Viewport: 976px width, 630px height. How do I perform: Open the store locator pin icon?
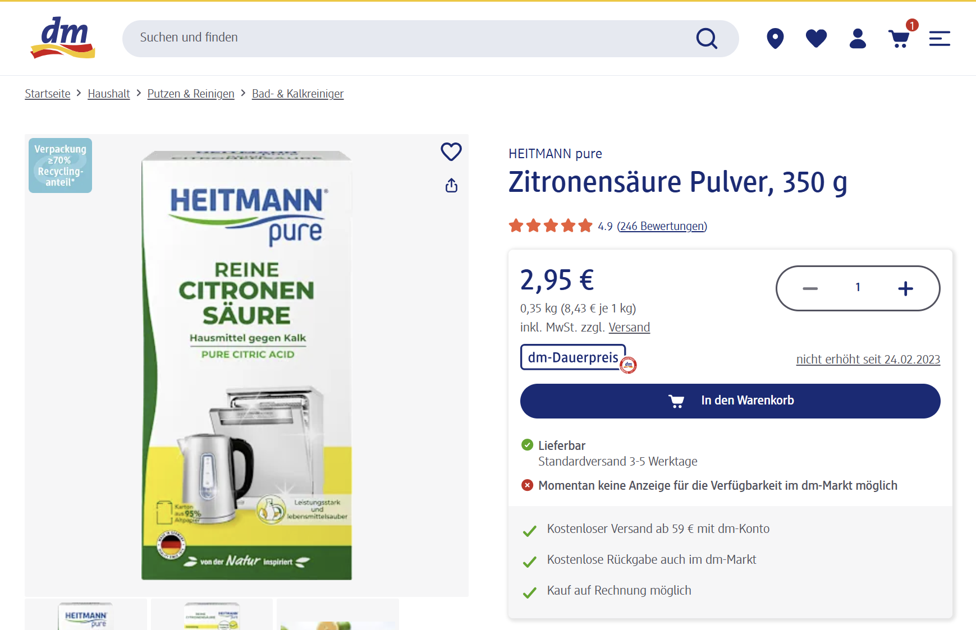point(775,38)
